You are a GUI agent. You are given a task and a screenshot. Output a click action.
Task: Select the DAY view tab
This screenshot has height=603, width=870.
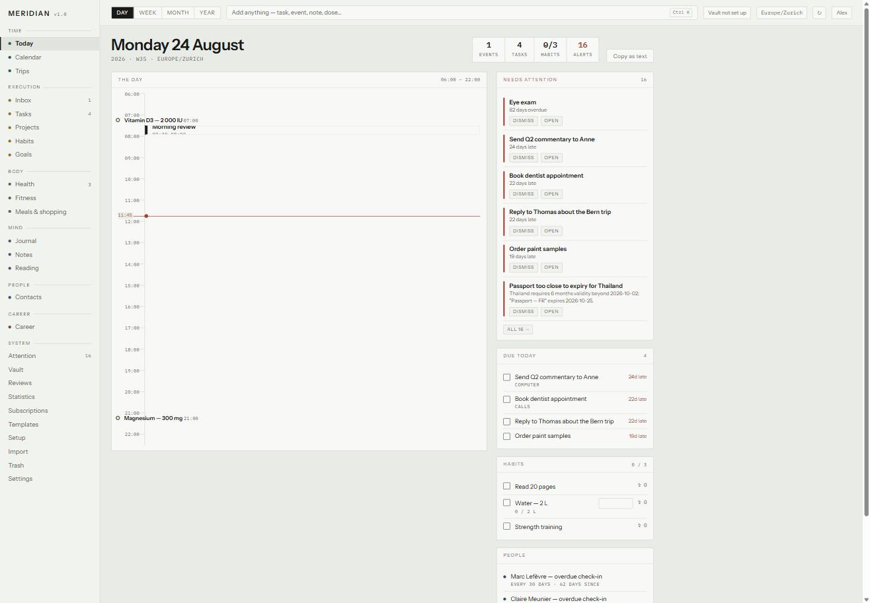[122, 13]
